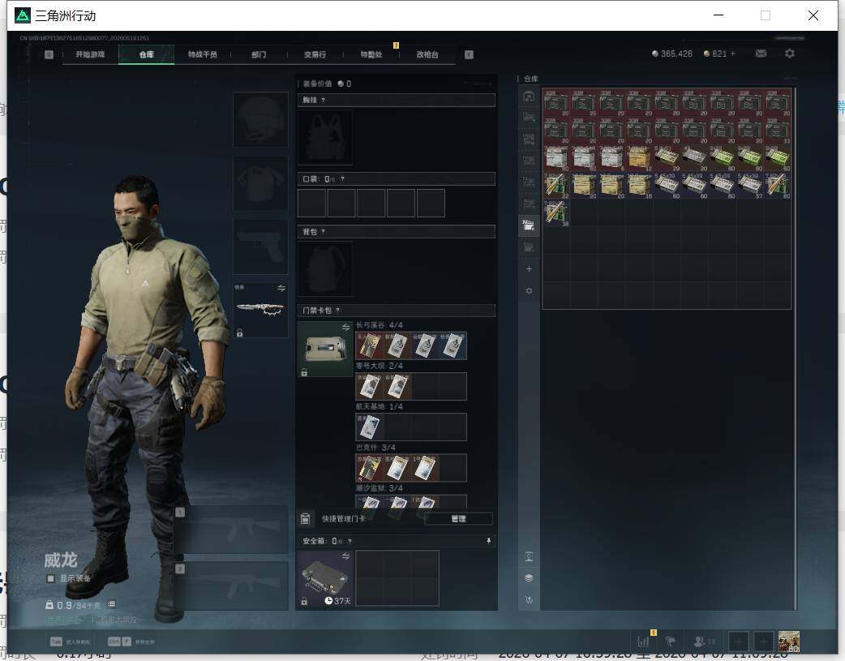This screenshot has width=845, height=661.
Task: Open the 特勤处 tab
Action: pyautogui.click(x=371, y=54)
